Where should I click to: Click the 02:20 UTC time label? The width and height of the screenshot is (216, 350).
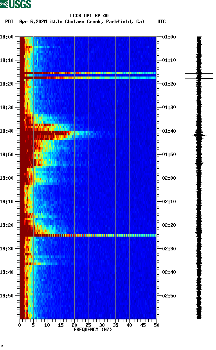169,225
